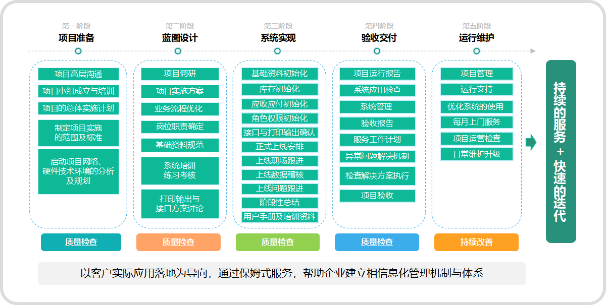Image resolution: width=606 pixels, height=305 pixels.
Task: Click the 第三阶段 label
Action: point(278,26)
